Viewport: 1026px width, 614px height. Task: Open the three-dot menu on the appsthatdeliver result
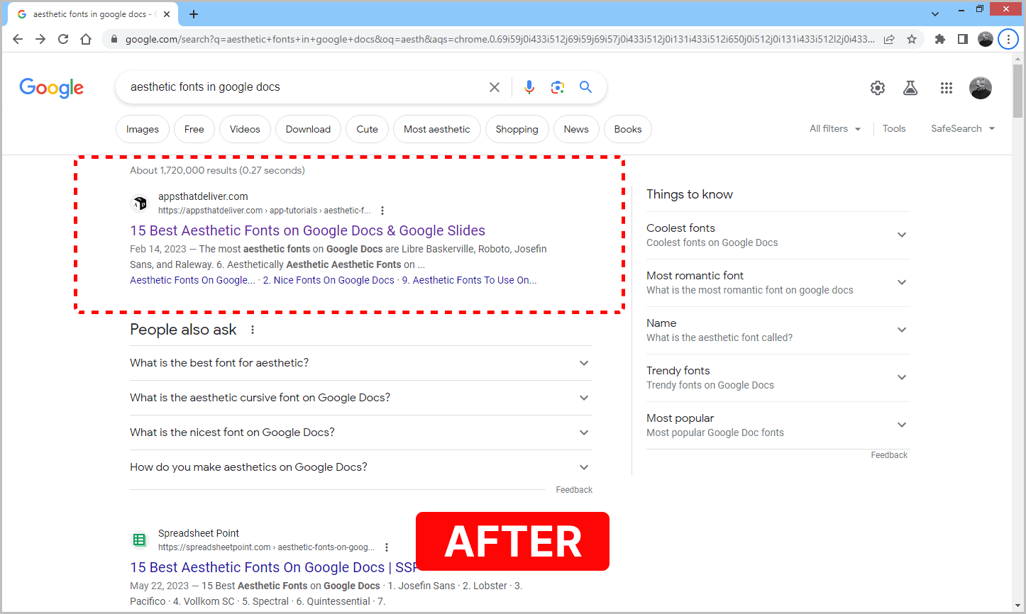tap(382, 210)
